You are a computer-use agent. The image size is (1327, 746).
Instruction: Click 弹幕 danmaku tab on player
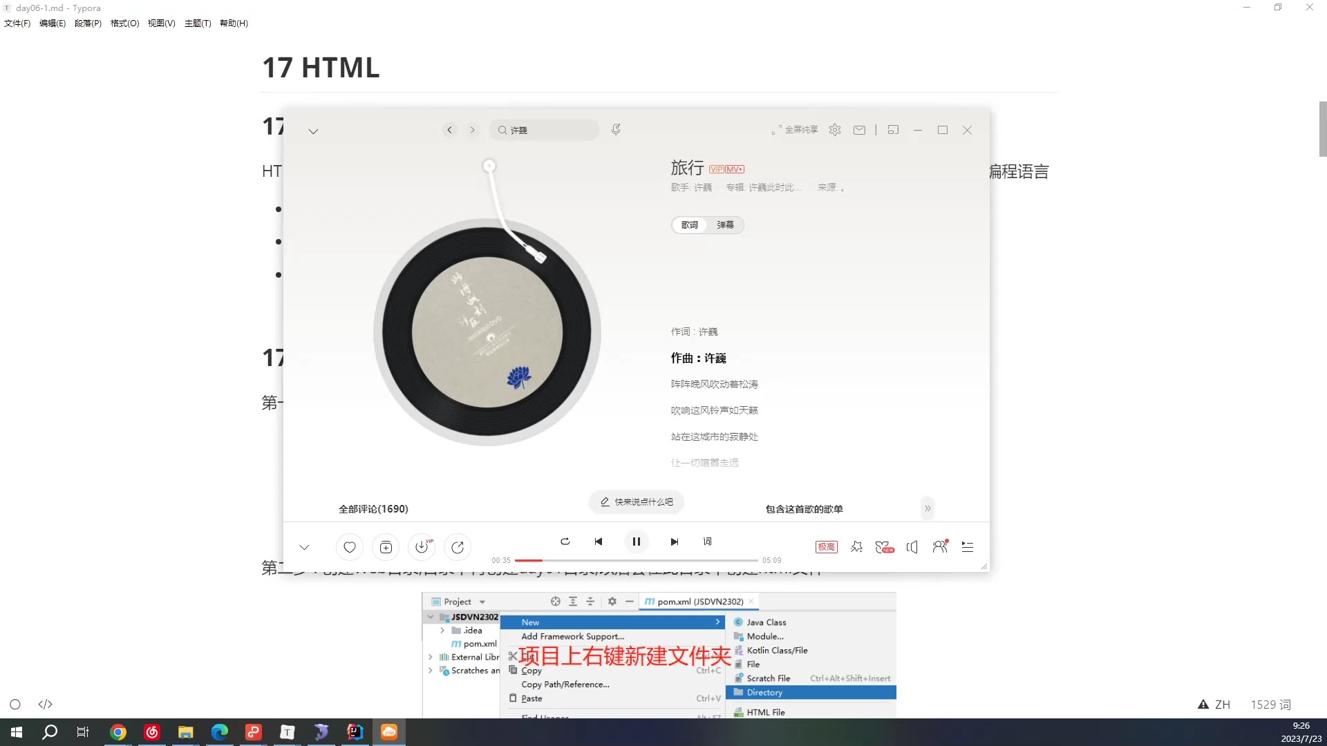[726, 224]
